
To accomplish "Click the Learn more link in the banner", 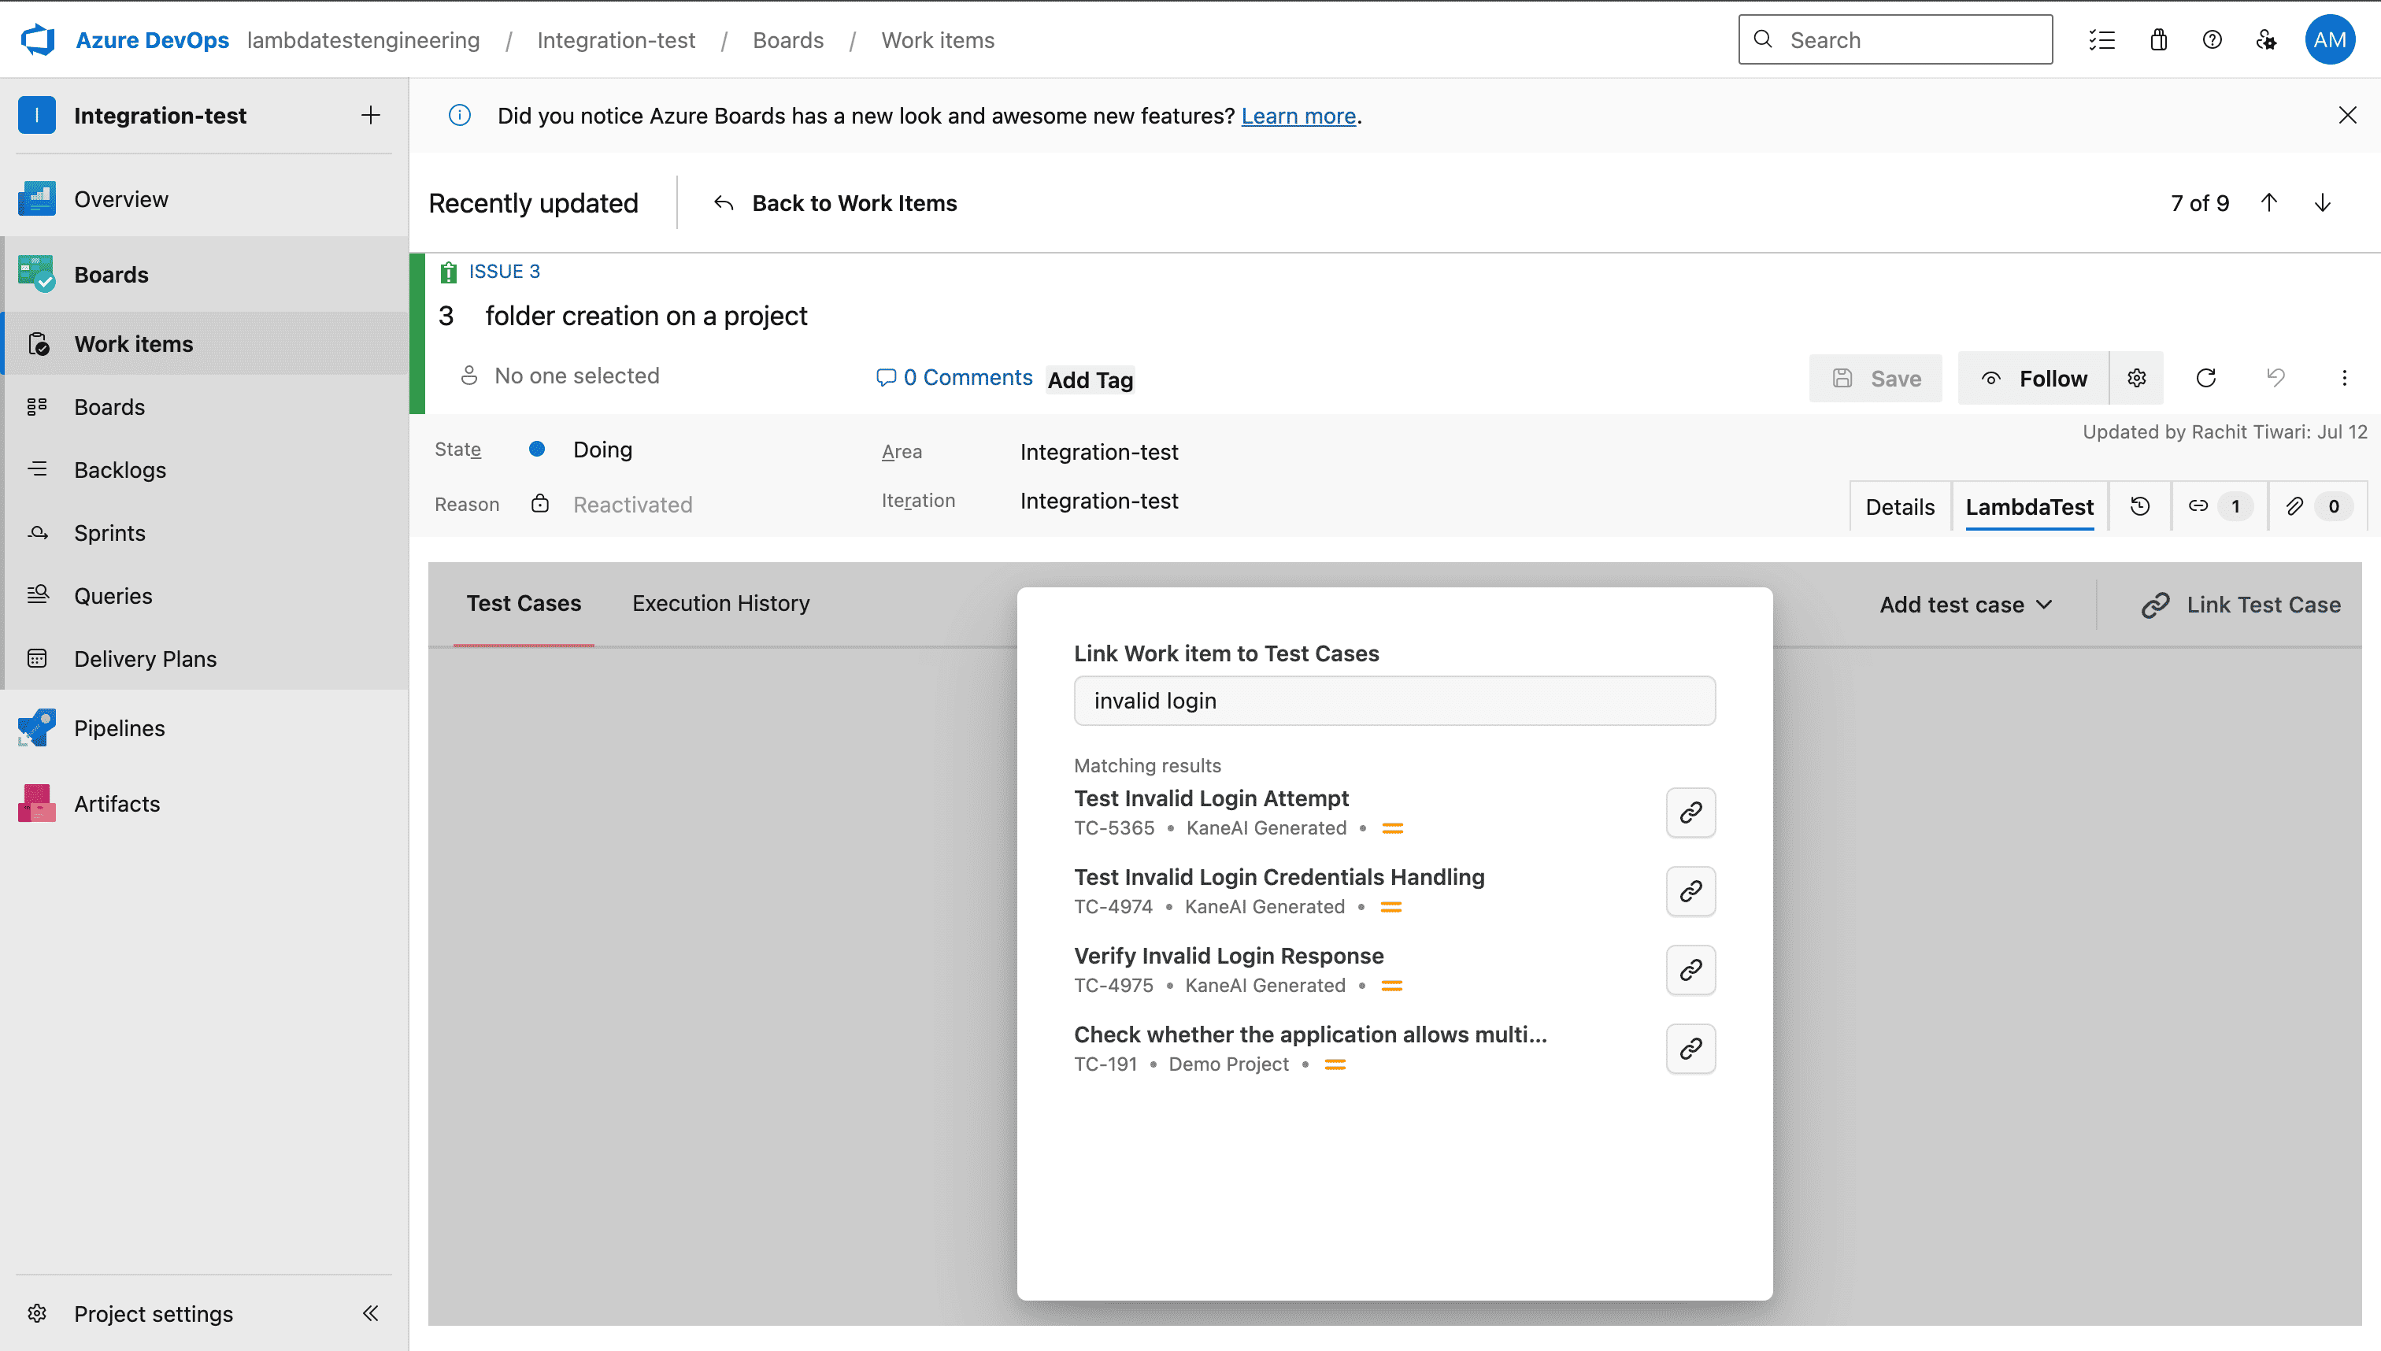I will (x=1298, y=115).
